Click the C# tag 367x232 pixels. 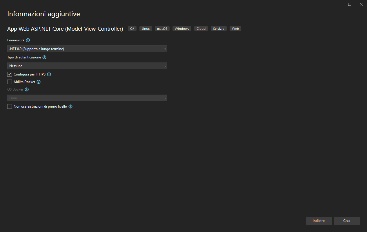coord(132,29)
